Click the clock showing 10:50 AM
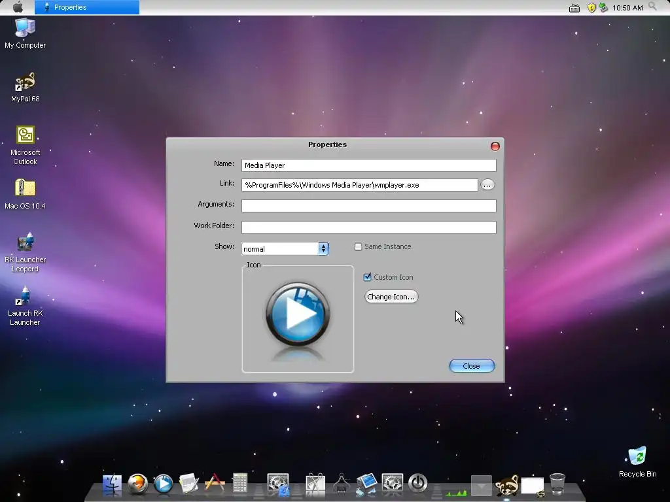 627,8
